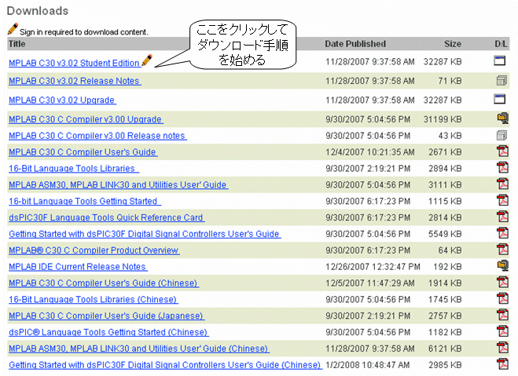Open 16-Bit Language Tools Libraries link
The height and width of the screenshot is (376, 518).
coord(73,169)
